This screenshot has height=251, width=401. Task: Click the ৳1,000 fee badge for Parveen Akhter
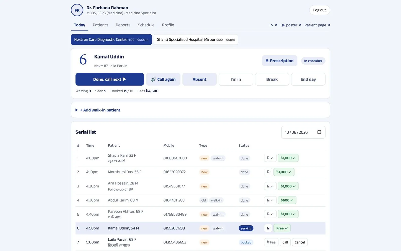[288, 214]
